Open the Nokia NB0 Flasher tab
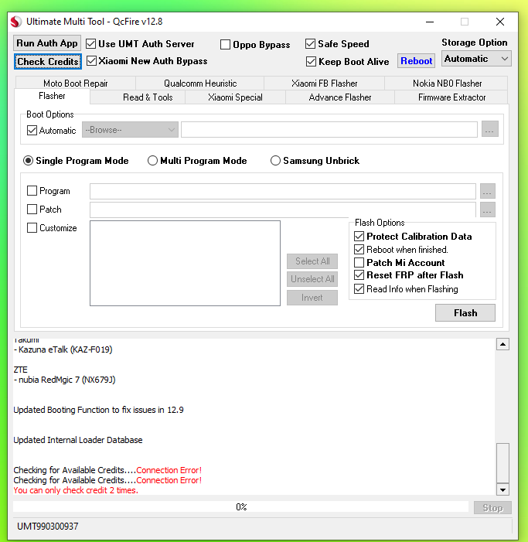Image resolution: width=528 pixels, height=542 pixels. (x=447, y=84)
